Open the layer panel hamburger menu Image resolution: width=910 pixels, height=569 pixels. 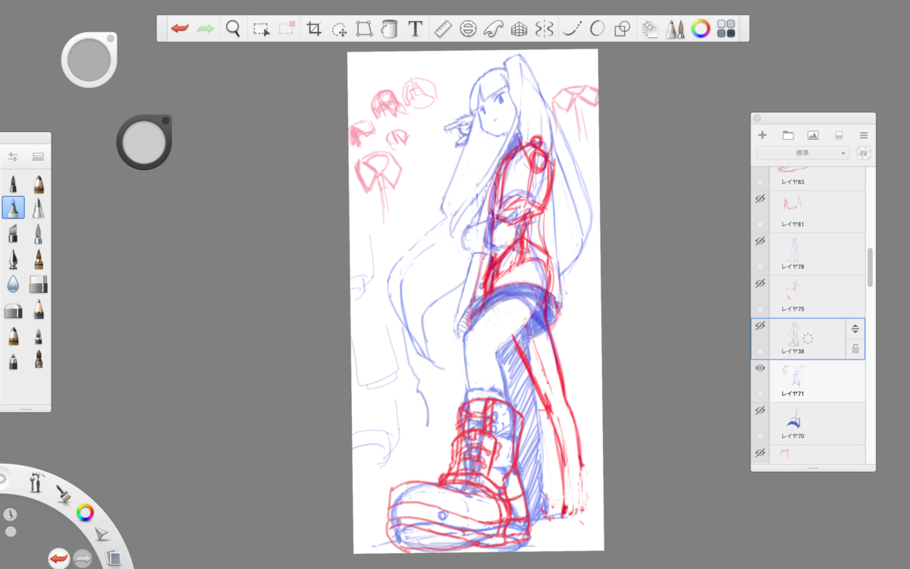click(863, 135)
